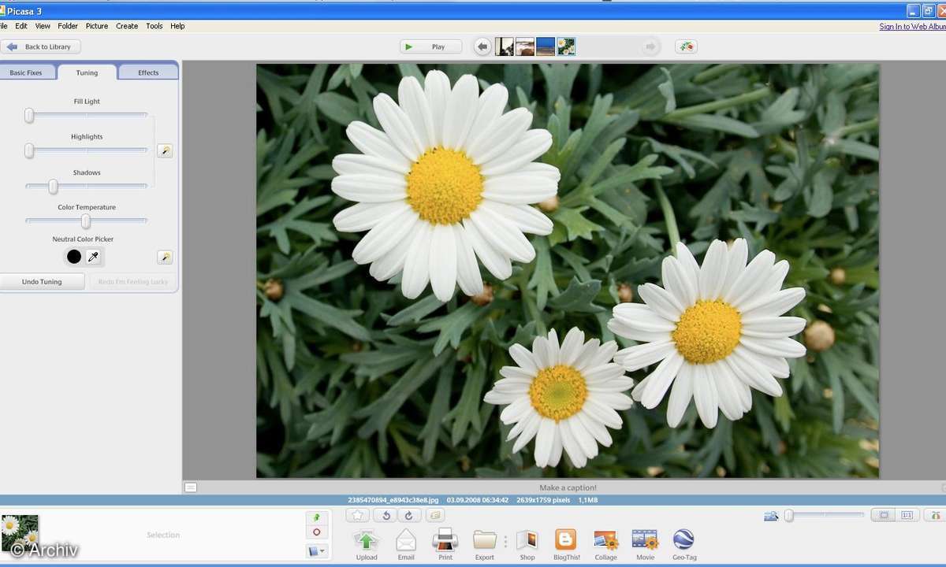Select the second filmstrip thumbnail

[525, 46]
